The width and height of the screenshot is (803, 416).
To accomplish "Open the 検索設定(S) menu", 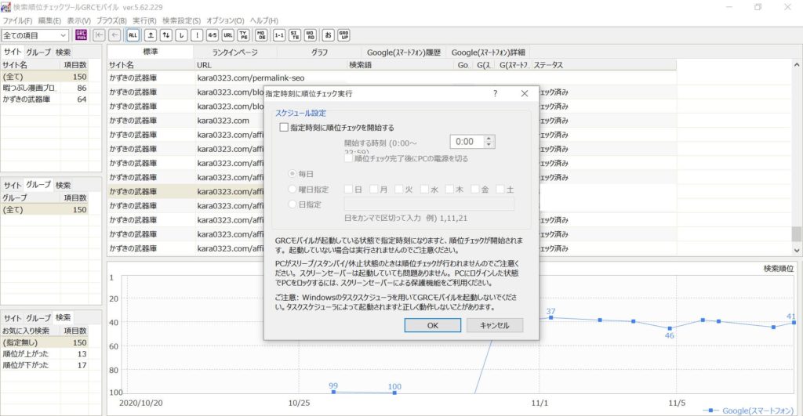I will tap(181, 20).
